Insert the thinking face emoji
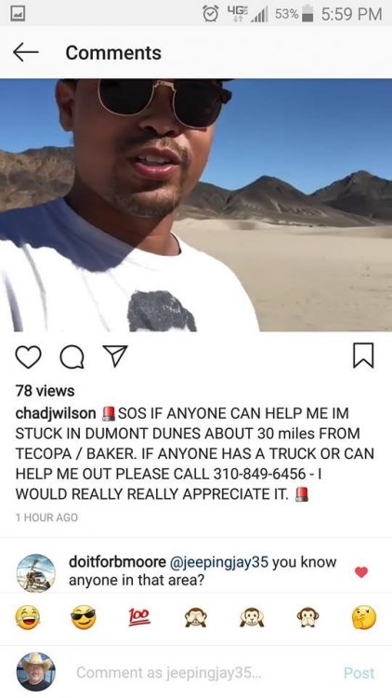Image resolution: width=392 pixels, height=698 pixels. [363, 618]
